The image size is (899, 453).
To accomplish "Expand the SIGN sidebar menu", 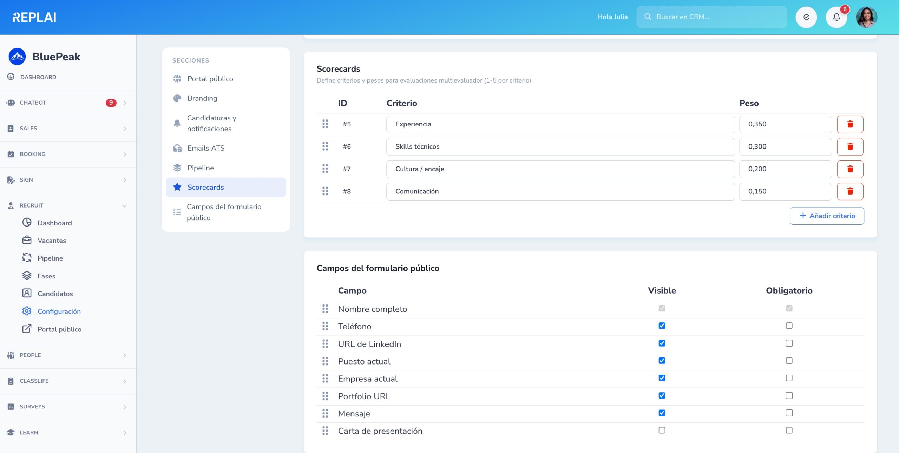I will point(68,180).
